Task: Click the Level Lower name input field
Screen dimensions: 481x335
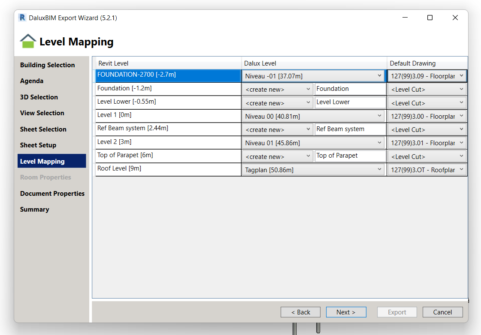Action: (350, 102)
